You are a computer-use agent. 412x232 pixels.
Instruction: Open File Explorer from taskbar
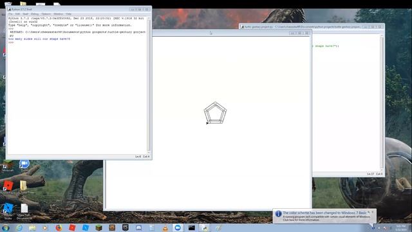32,227
